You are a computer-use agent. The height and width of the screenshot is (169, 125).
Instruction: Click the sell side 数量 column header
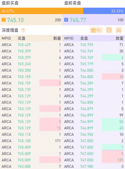(x=120, y=38)
